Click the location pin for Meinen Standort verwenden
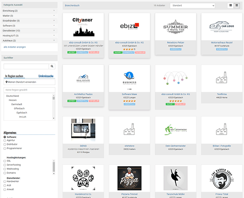 point(6,82)
